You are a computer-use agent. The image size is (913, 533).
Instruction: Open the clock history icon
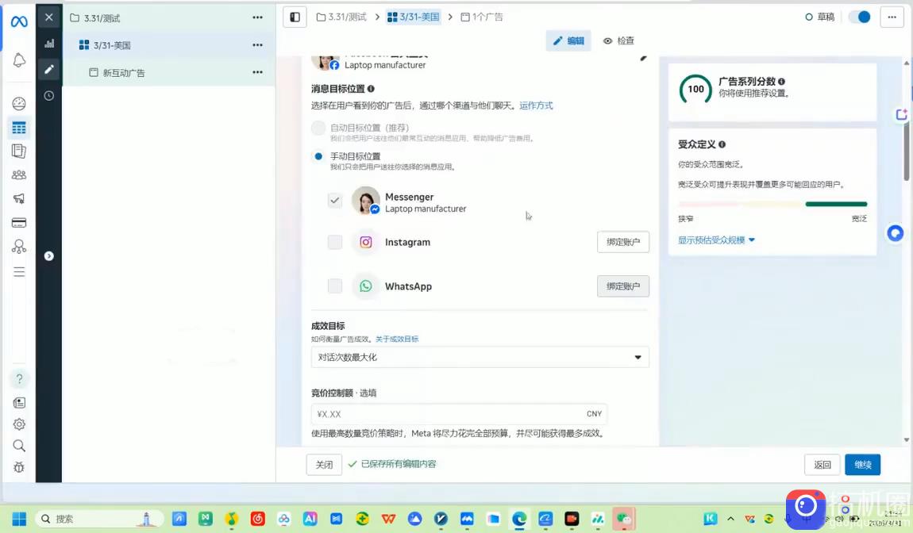pyautogui.click(x=49, y=95)
